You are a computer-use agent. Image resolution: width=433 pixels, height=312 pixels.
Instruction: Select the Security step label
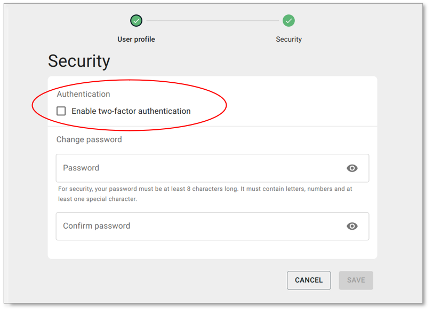[288, 39]
